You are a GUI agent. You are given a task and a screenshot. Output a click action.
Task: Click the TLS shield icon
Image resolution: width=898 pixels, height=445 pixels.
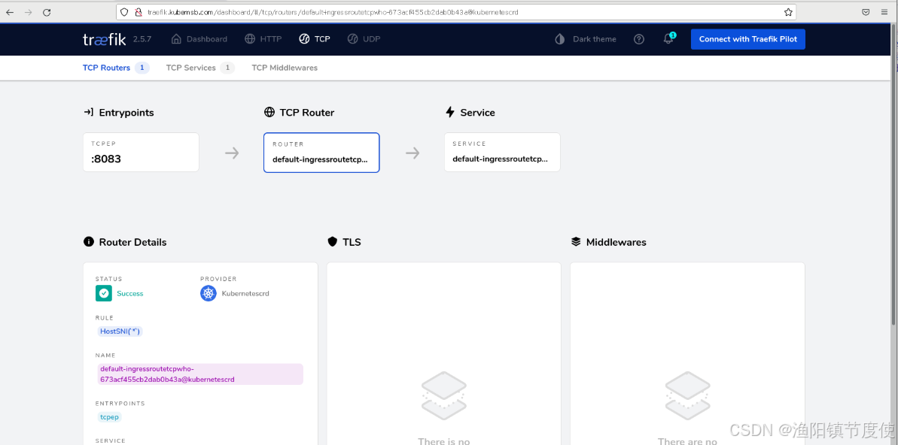(x=332, y=242)
